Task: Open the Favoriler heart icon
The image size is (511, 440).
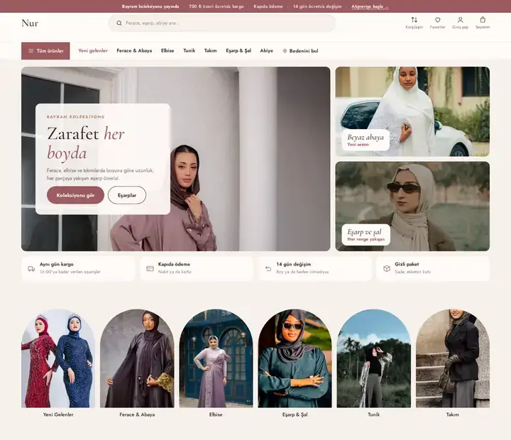Action: click(x=437, y=20)
